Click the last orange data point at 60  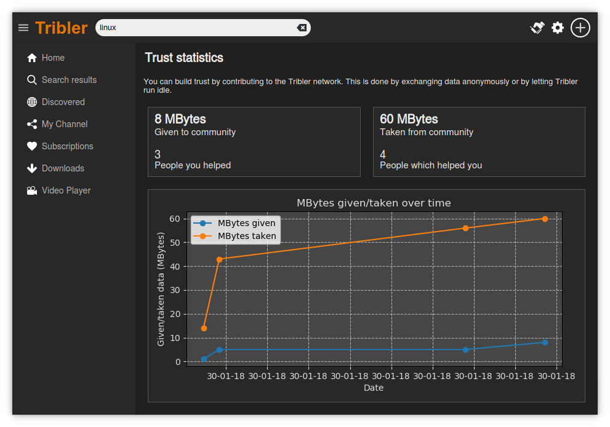pos(545,219)
